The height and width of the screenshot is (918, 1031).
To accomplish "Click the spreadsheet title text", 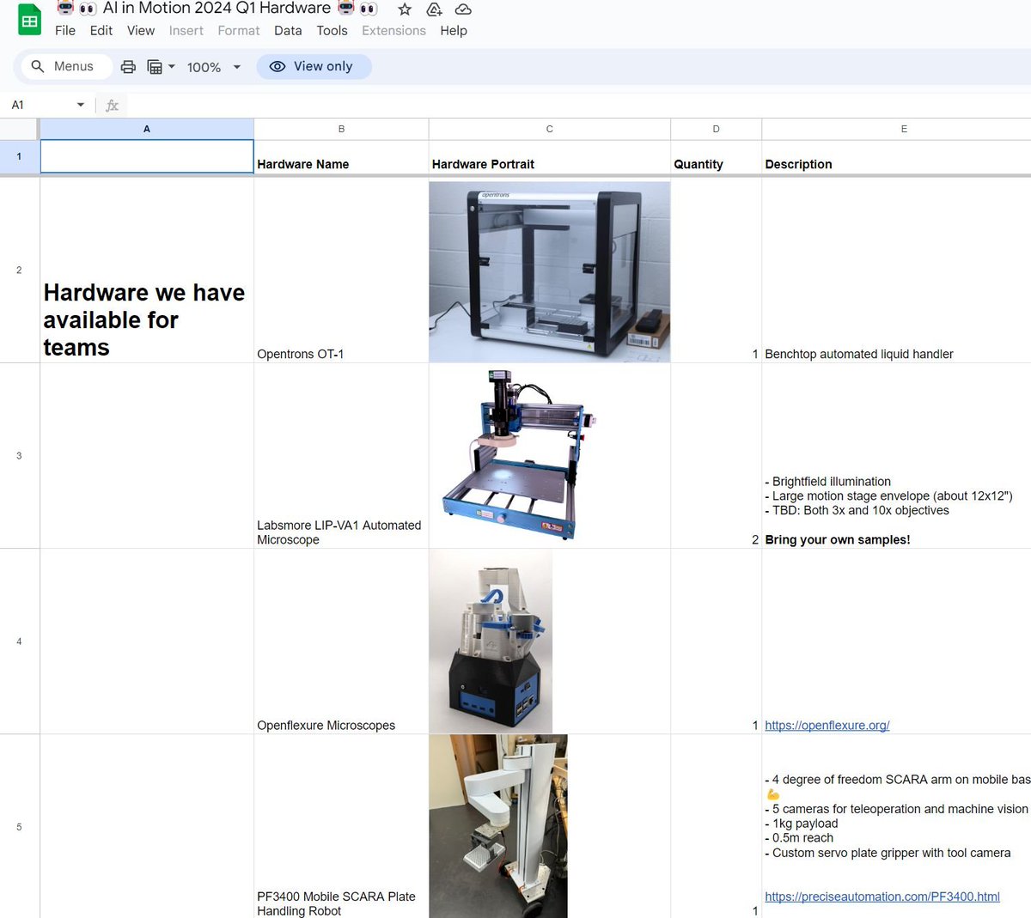I will (x=217, y=9).
